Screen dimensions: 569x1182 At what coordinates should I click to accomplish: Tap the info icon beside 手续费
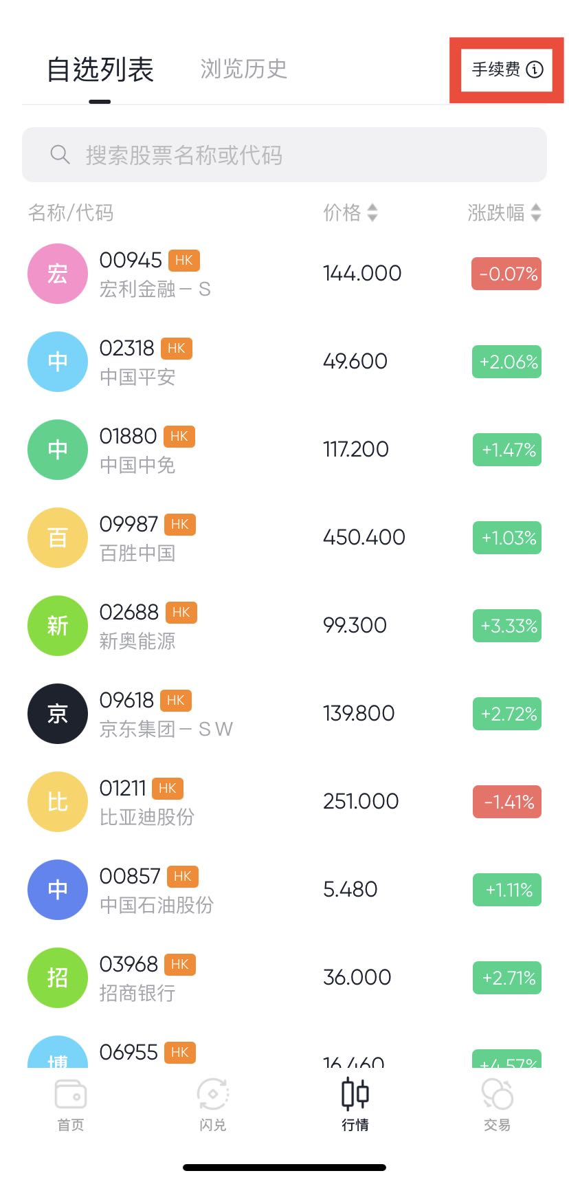tap(535, 69)
